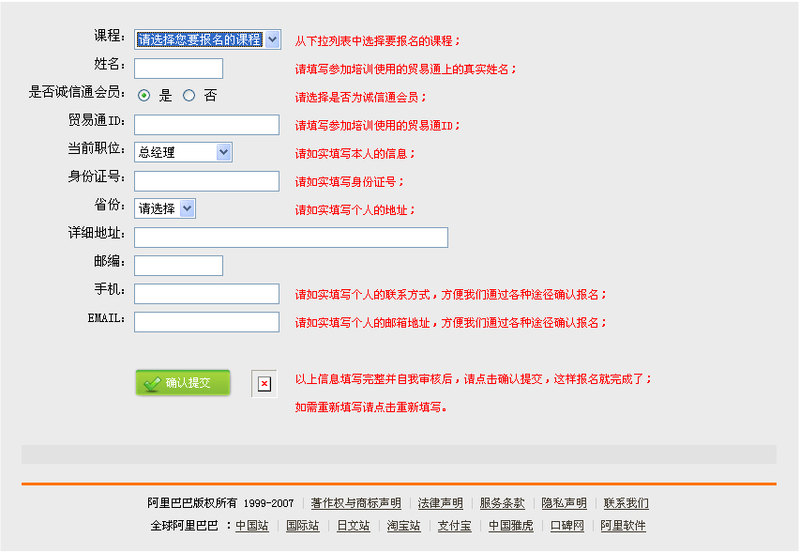Click the red hint 请选择是否为诚信通会员
Screen dimensions: 800x553
pyautogui.click(x=360, y=97)
